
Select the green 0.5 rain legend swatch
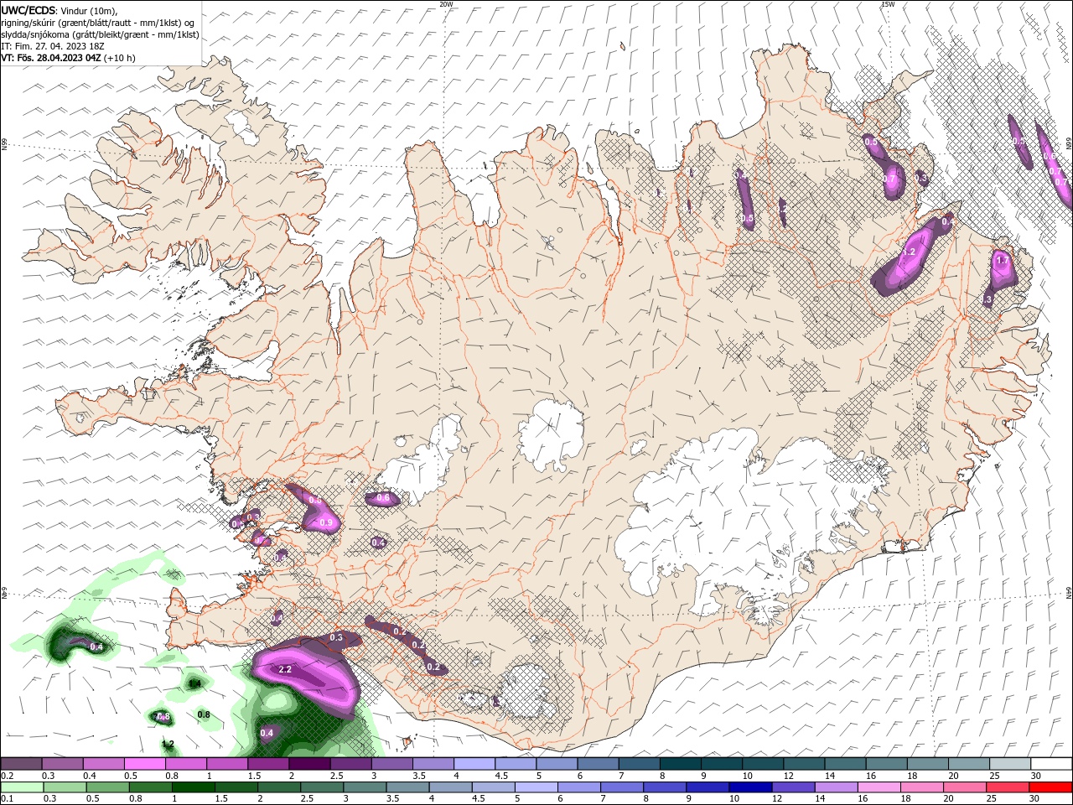(108, 787)
